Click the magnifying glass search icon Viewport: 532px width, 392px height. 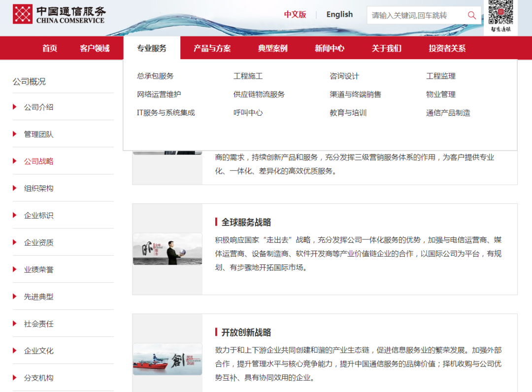point(471,15)
